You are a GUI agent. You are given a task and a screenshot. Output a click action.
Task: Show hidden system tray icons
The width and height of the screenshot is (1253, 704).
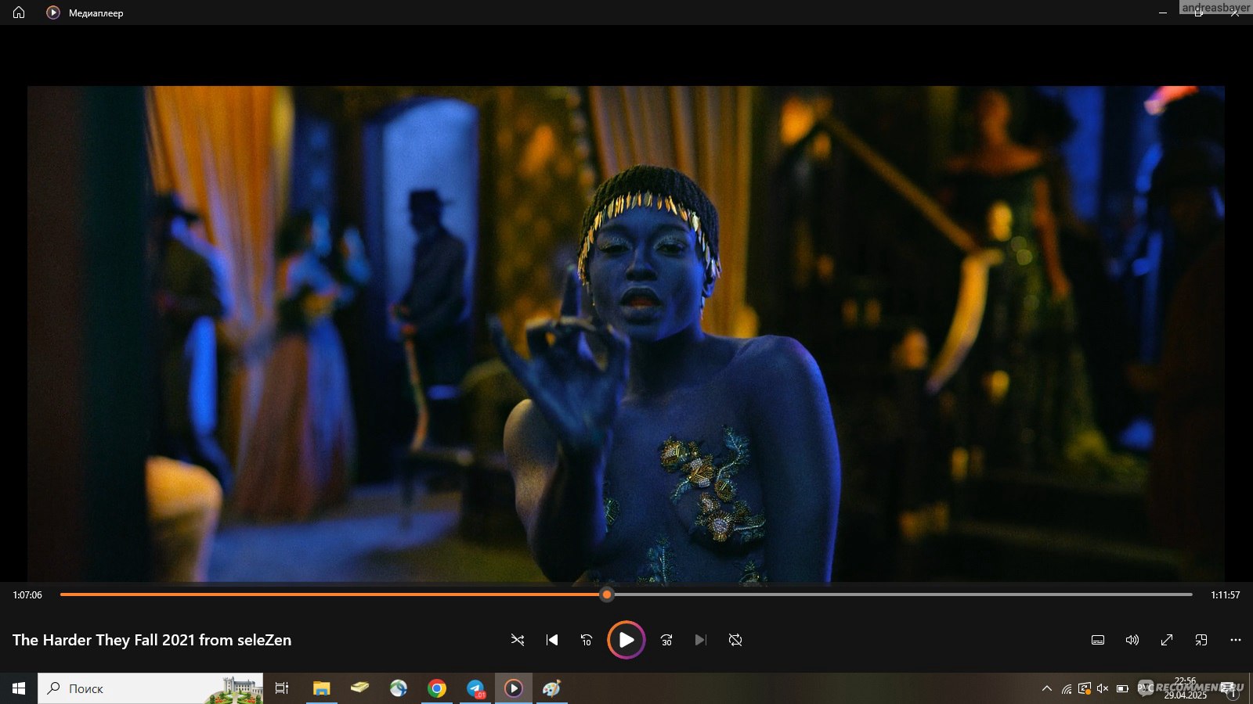pos(1046,688)
